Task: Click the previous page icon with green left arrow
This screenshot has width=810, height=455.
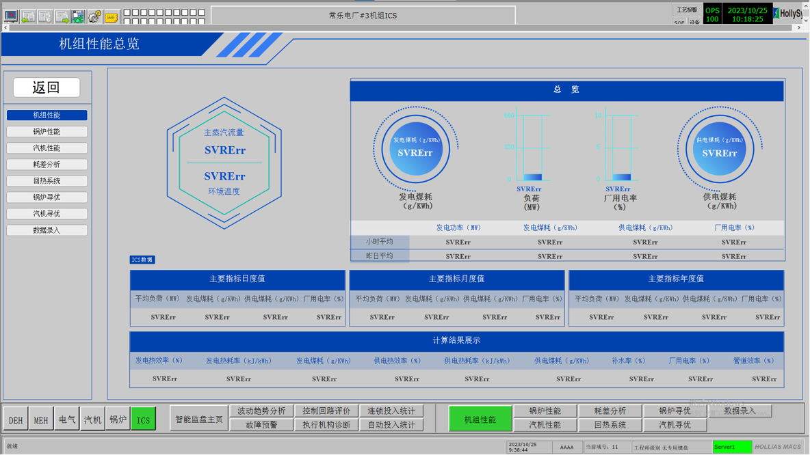Action: pos(28,16)
